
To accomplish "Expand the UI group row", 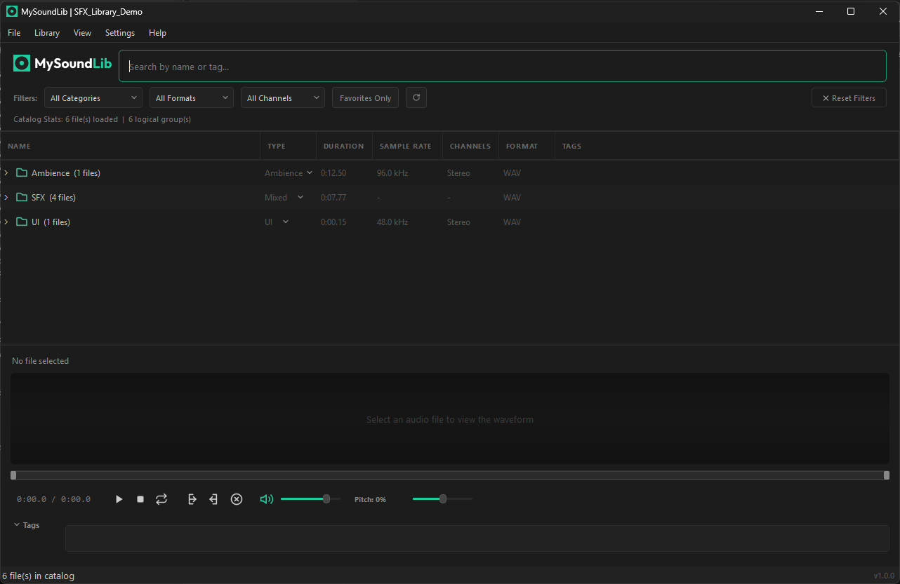I will [6, 222].
